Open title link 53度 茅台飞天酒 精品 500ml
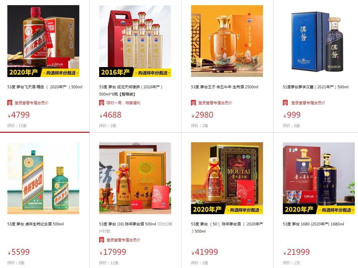Viewport: 358px width, 268px height. [45, 87]
